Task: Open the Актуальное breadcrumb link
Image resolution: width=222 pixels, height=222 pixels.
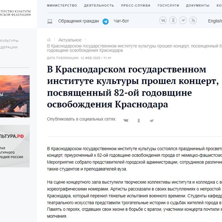Action: 70,40
